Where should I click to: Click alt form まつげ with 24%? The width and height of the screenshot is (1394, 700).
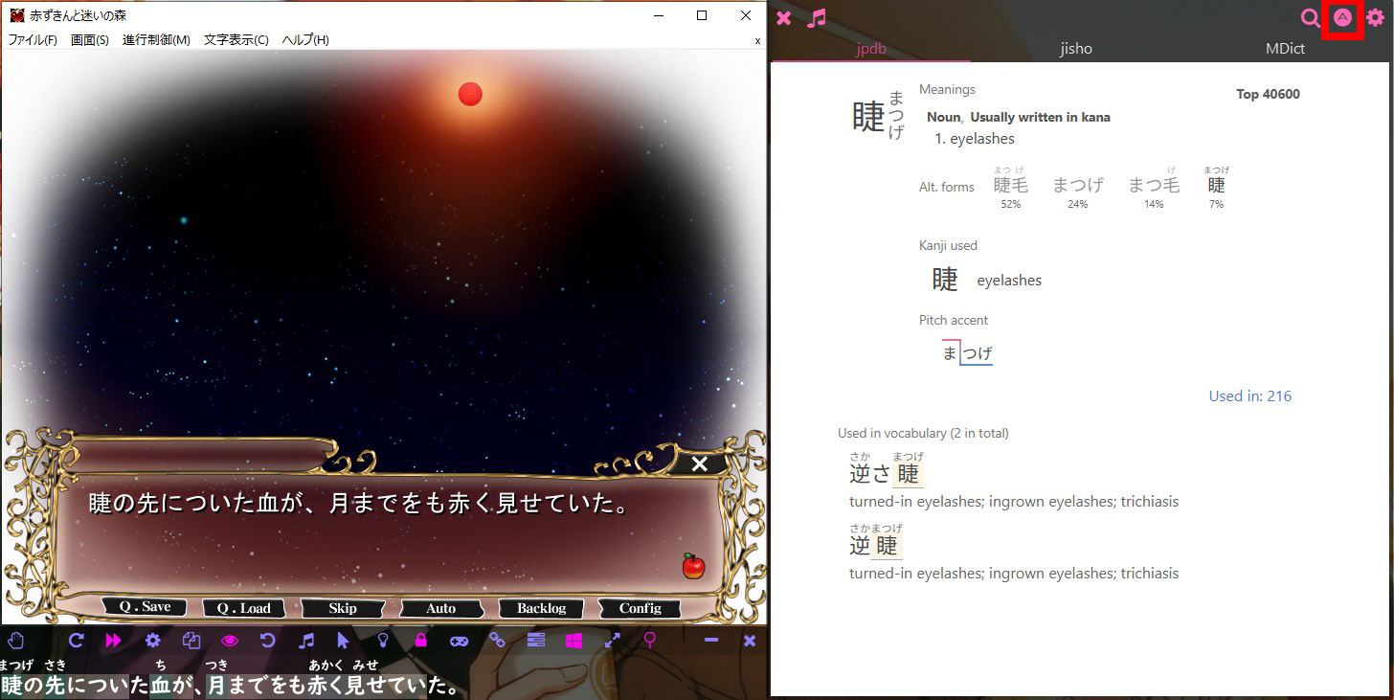1078,186
